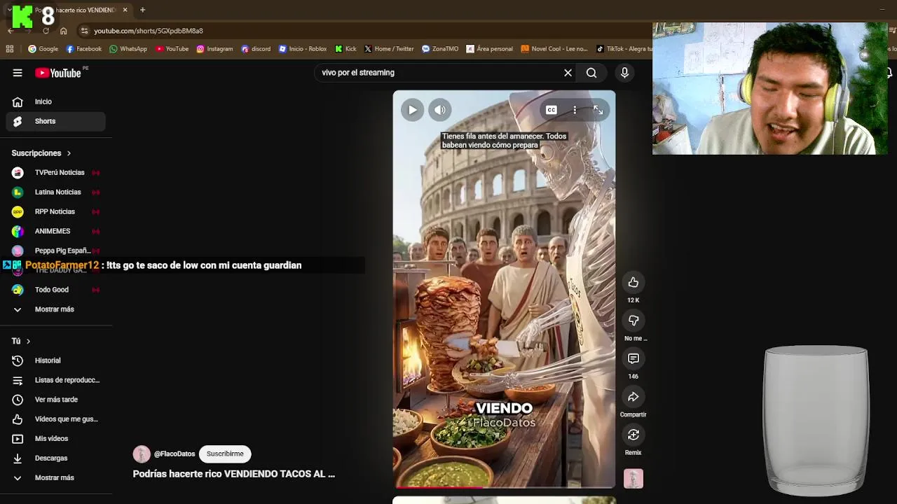
Task: Open the Home / Twitter bookmark
Action: [x=389, y=49]
